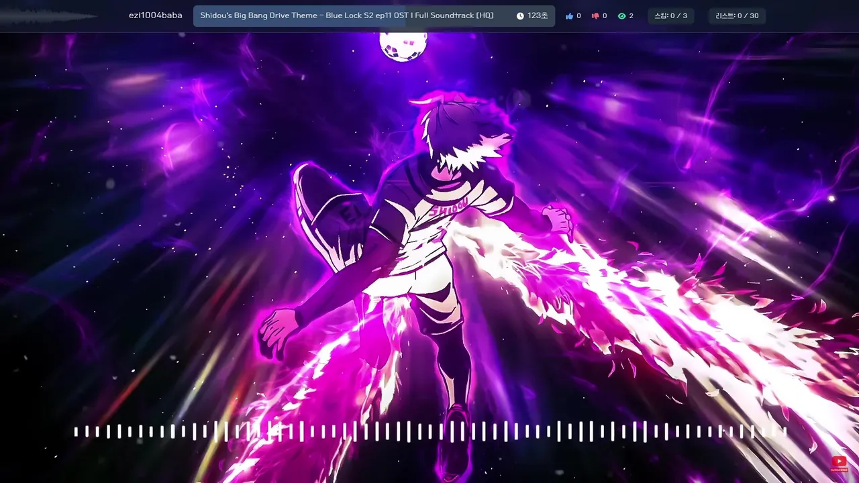Click the green eye viewers icon
The height and width of the screenshot is (483, 859).
(x=621, y=16)
